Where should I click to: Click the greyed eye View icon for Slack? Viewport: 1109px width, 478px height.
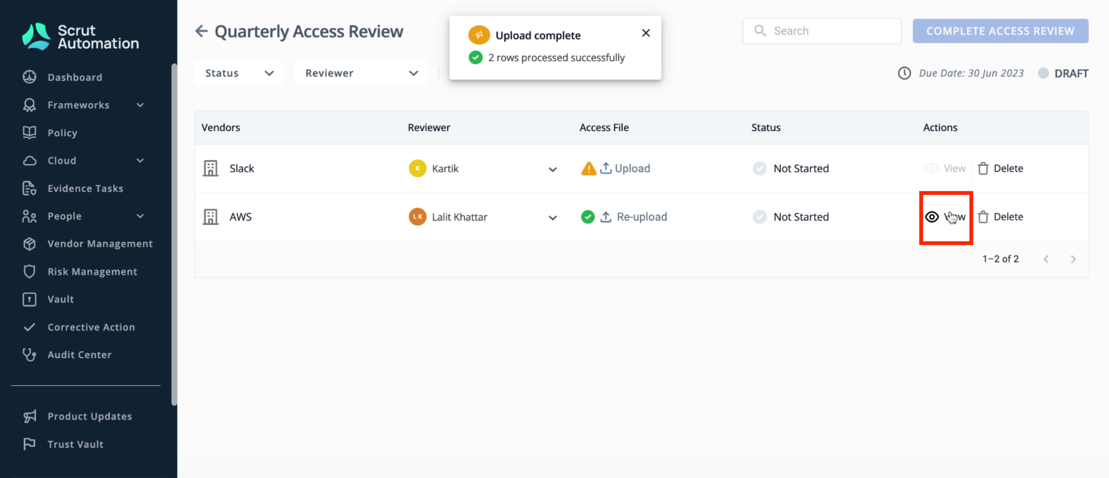coord(932,168)
